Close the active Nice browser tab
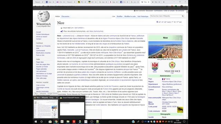The width and height of the screenshot is (221, 124). point(148,2)
